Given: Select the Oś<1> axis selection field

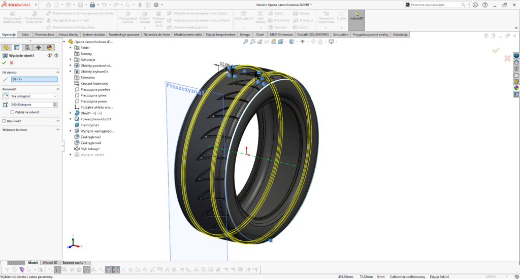Looking at the screenshot, I should pos(34,79).
